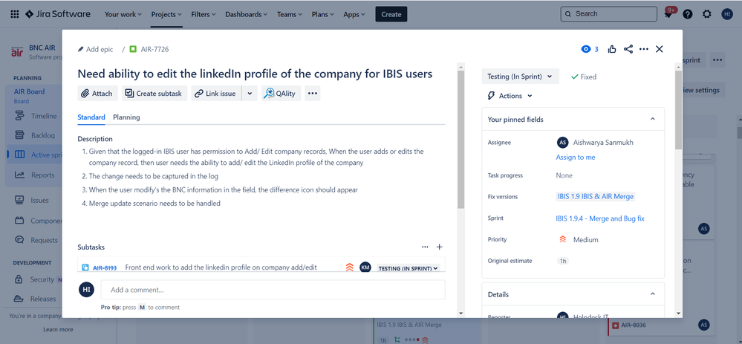742x344 pixels.
Task: Open Reports in the sidebar
Action: pyautogui.click(x=36, y=175)
